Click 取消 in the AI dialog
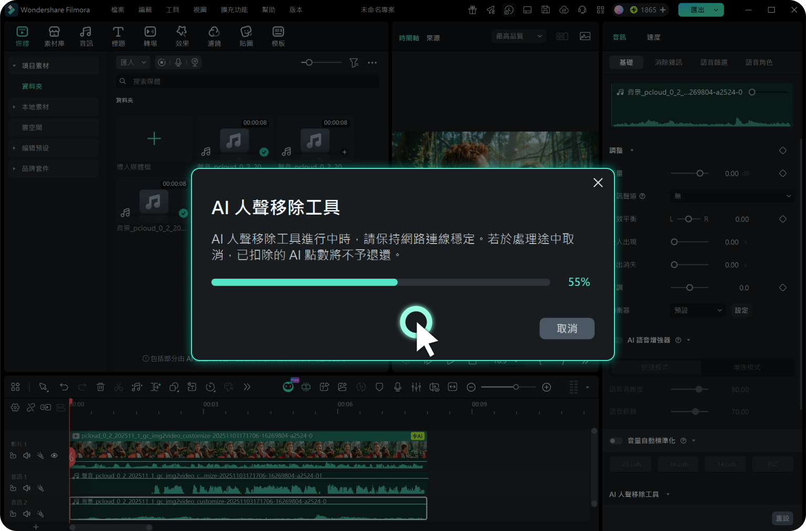 click(x=567, y=328)
